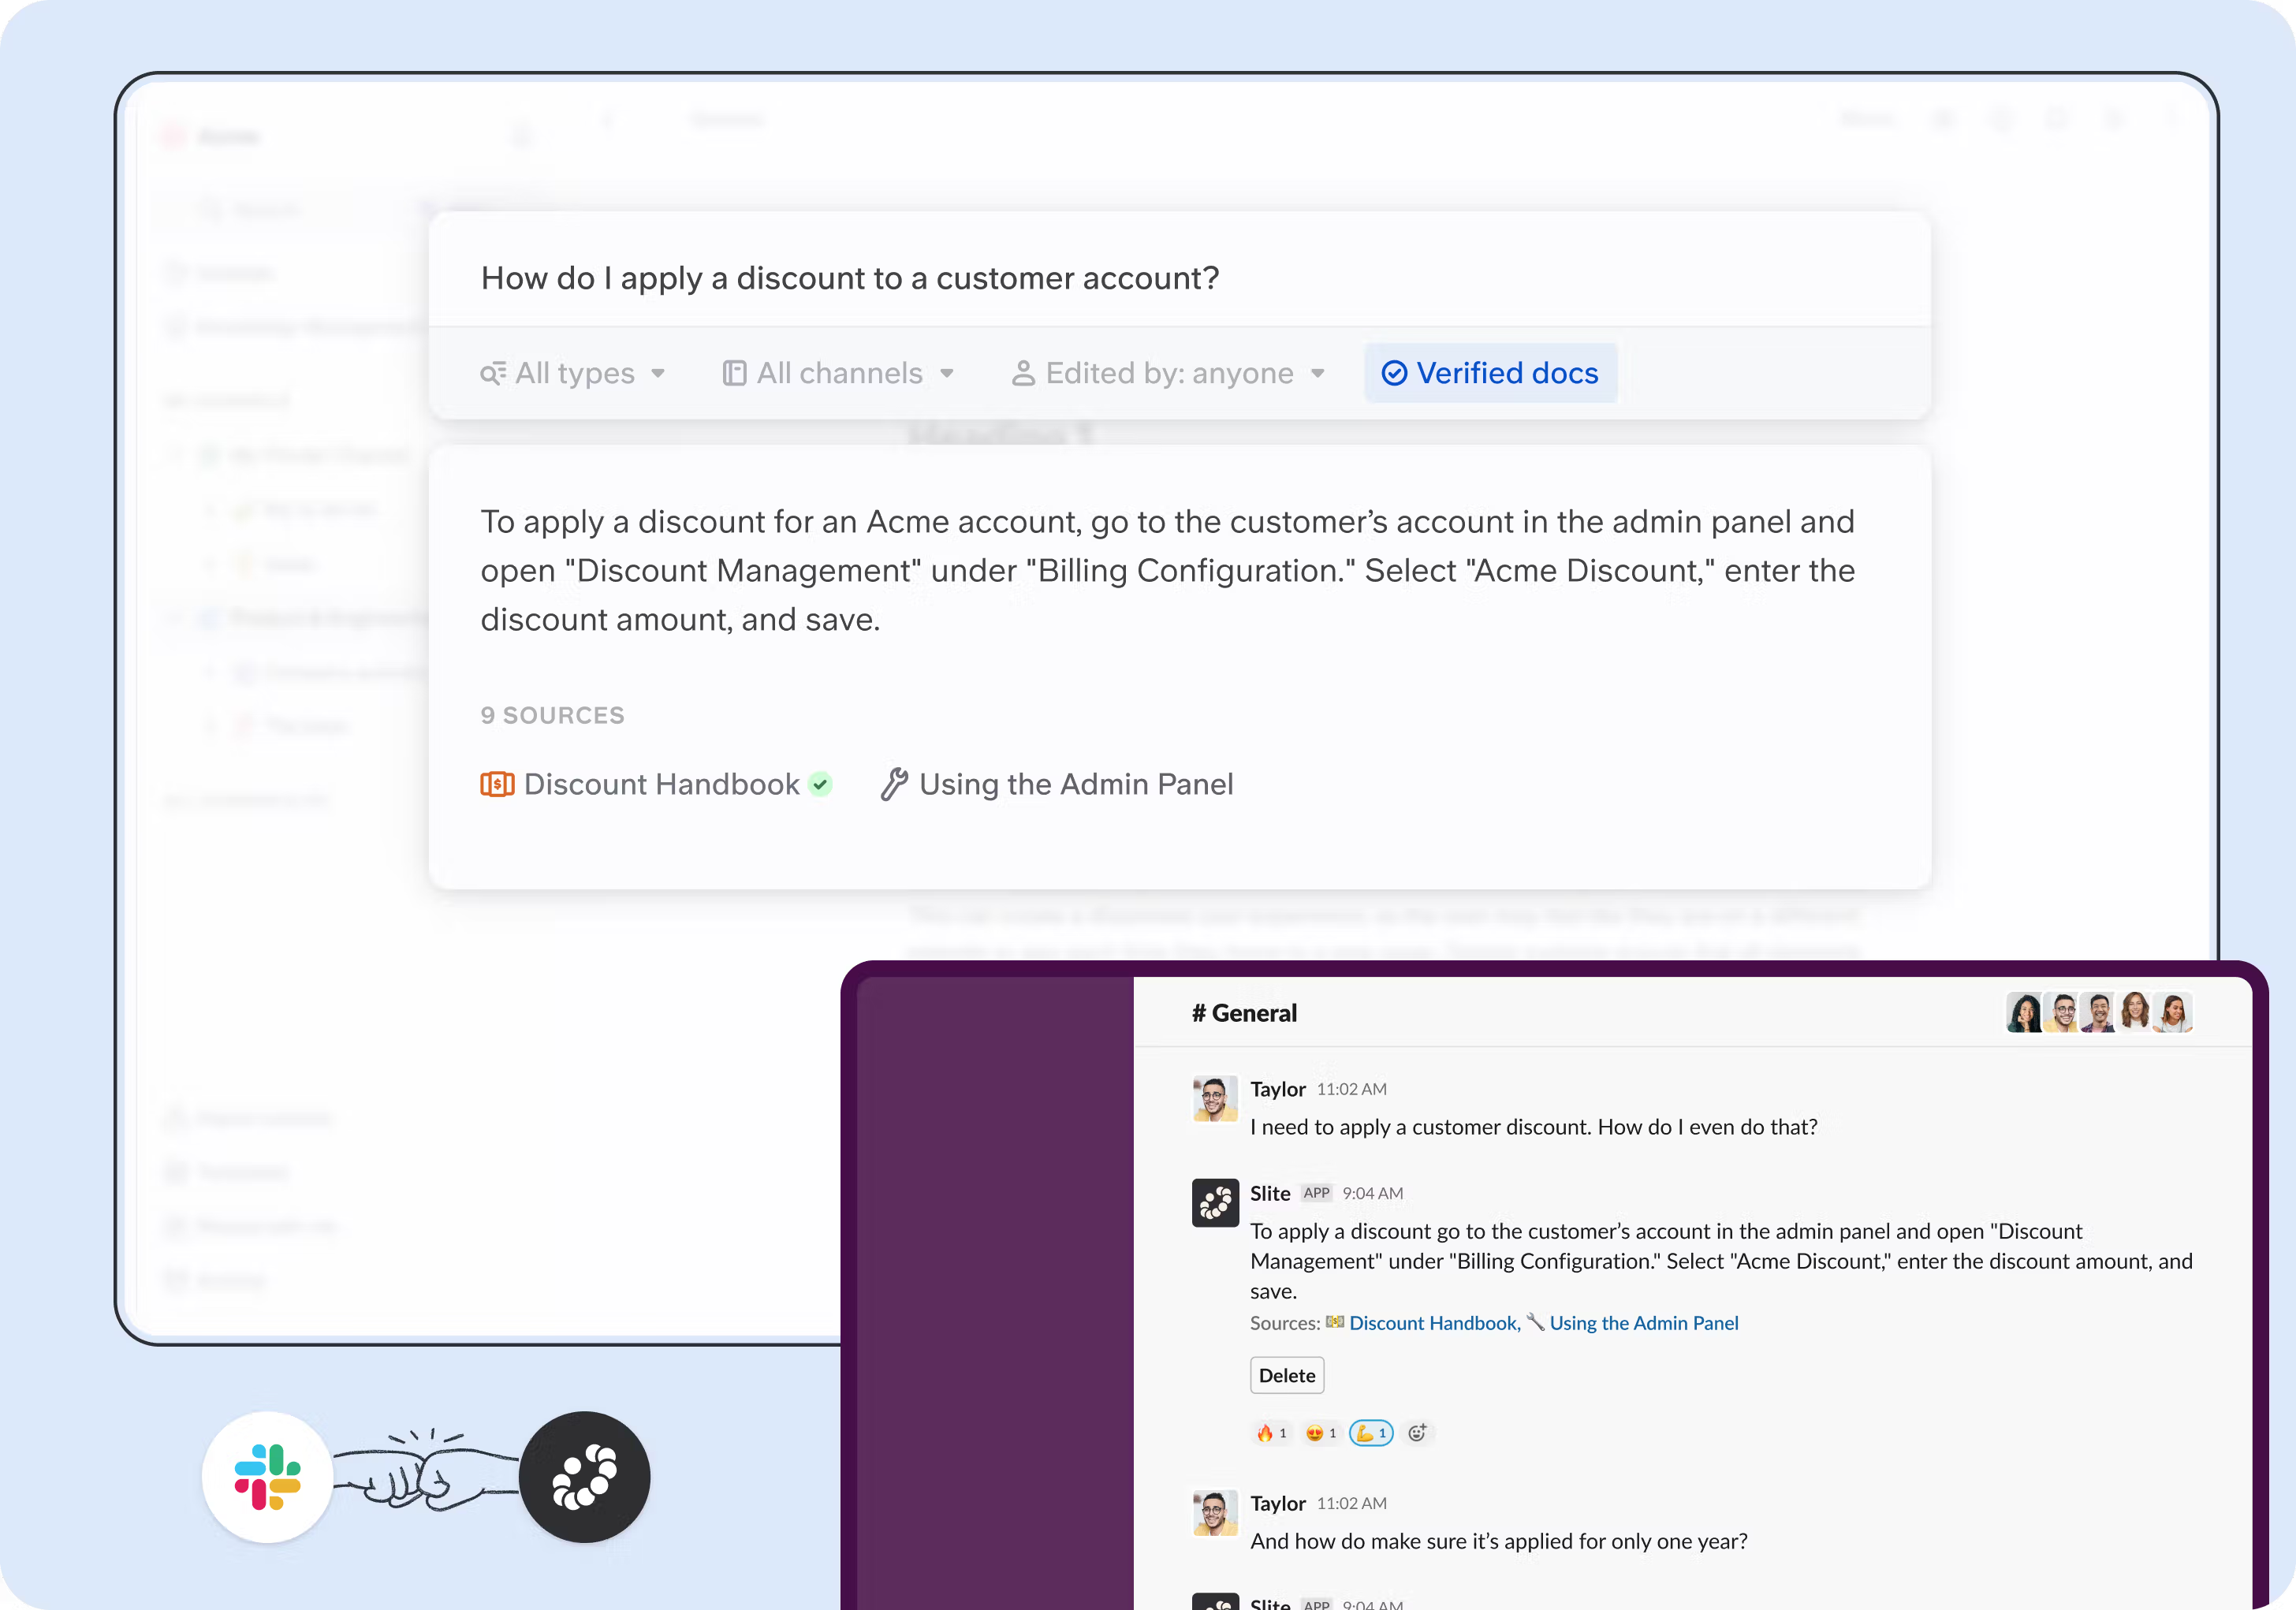The image size is (2296, 1610).
Task: Open the Edited by: anyone dropdown
Action: pyautogui.click(x=1168, y=373)
